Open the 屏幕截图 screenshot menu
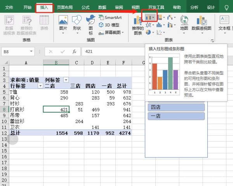This screenshot has width=233, height=186. (x=111, y=32)
